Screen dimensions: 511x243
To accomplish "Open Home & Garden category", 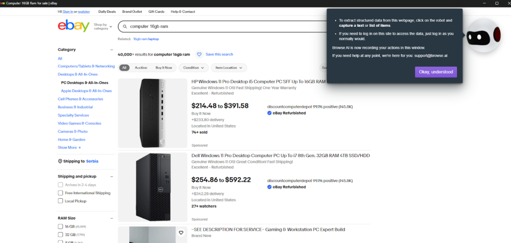I will point(72,140).
